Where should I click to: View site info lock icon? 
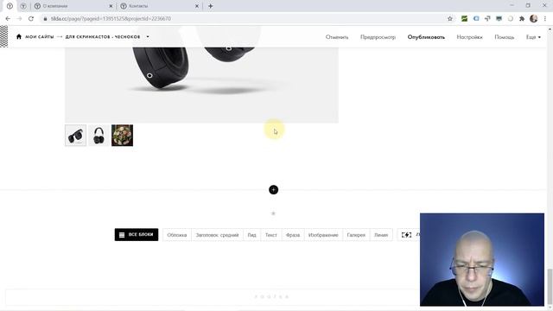click(x=45, y=19)
